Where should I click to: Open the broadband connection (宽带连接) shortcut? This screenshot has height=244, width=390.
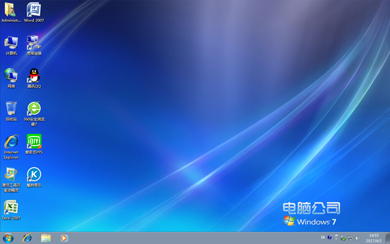pyautogui.click(x=34, y=43)
